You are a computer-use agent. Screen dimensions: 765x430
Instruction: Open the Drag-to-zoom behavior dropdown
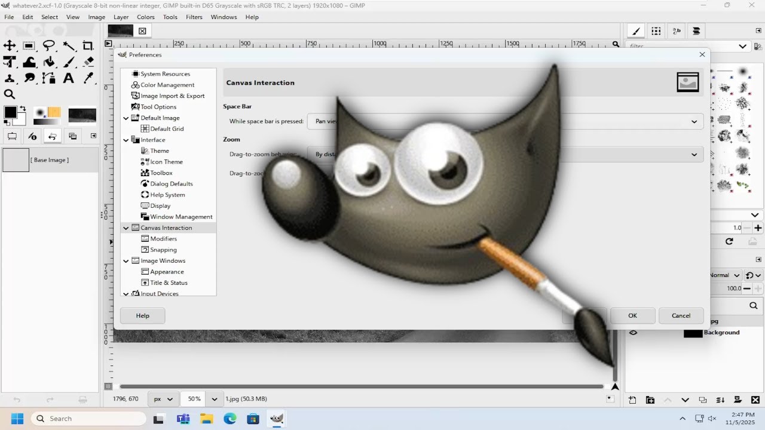point(505,154)
